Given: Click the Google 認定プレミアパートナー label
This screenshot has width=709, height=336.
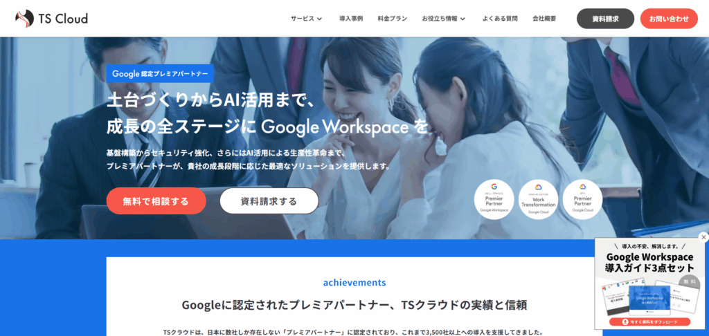Looking at the screenshot, I should pos(160,73).
